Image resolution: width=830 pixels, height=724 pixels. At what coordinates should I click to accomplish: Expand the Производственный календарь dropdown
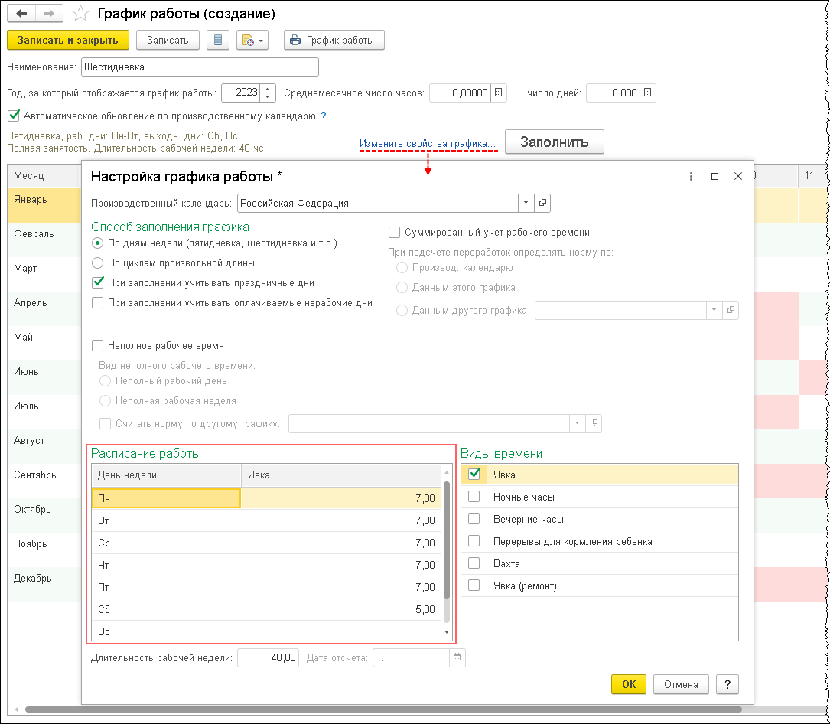point(526,203)
